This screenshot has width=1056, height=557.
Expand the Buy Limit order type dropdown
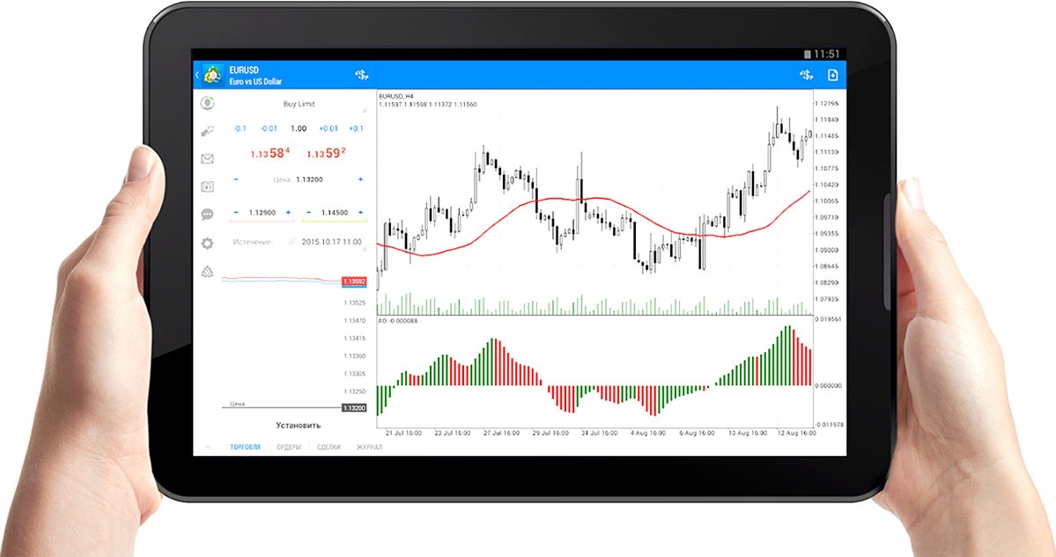[299, 104]
